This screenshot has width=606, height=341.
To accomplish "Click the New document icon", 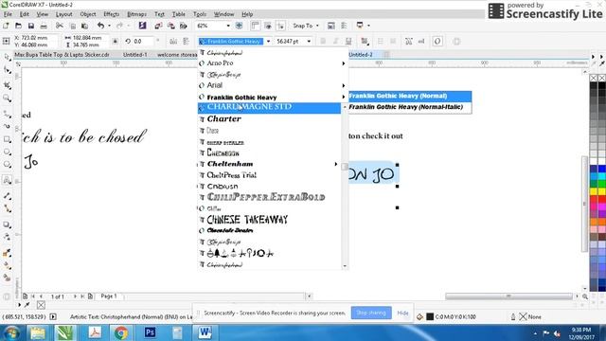I will coord(6,26).
